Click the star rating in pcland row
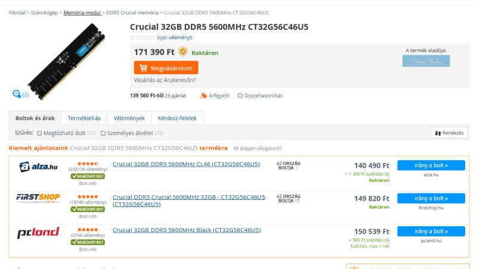 [88, 230]
